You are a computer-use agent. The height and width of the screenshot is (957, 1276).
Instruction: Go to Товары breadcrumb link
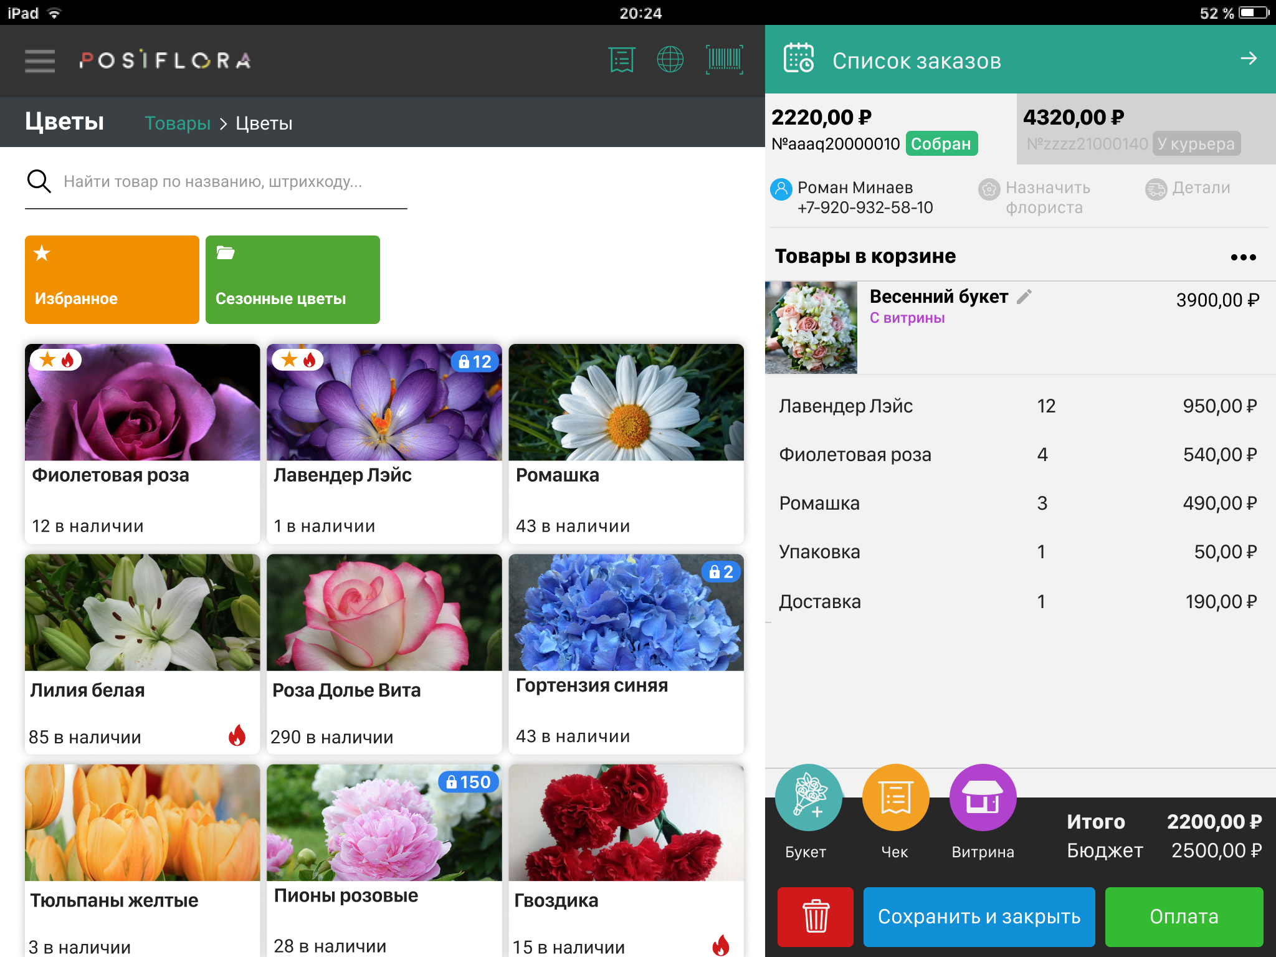click(x=178, y=123)
